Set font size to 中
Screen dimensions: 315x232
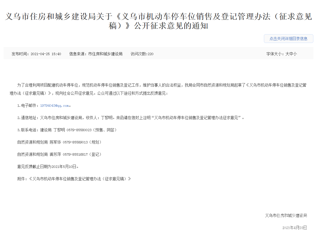point(291,54)
